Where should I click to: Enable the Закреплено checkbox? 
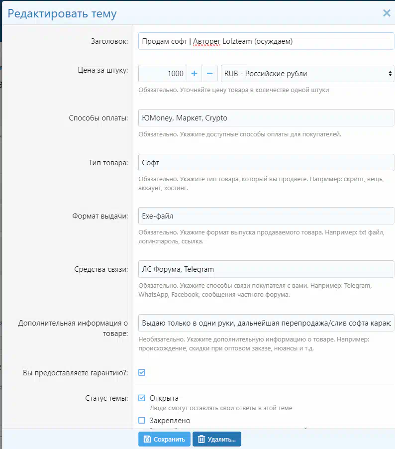(142, 421)
